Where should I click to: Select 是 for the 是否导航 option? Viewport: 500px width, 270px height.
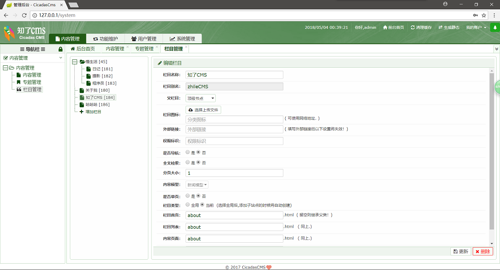click(x=188, y=153)
